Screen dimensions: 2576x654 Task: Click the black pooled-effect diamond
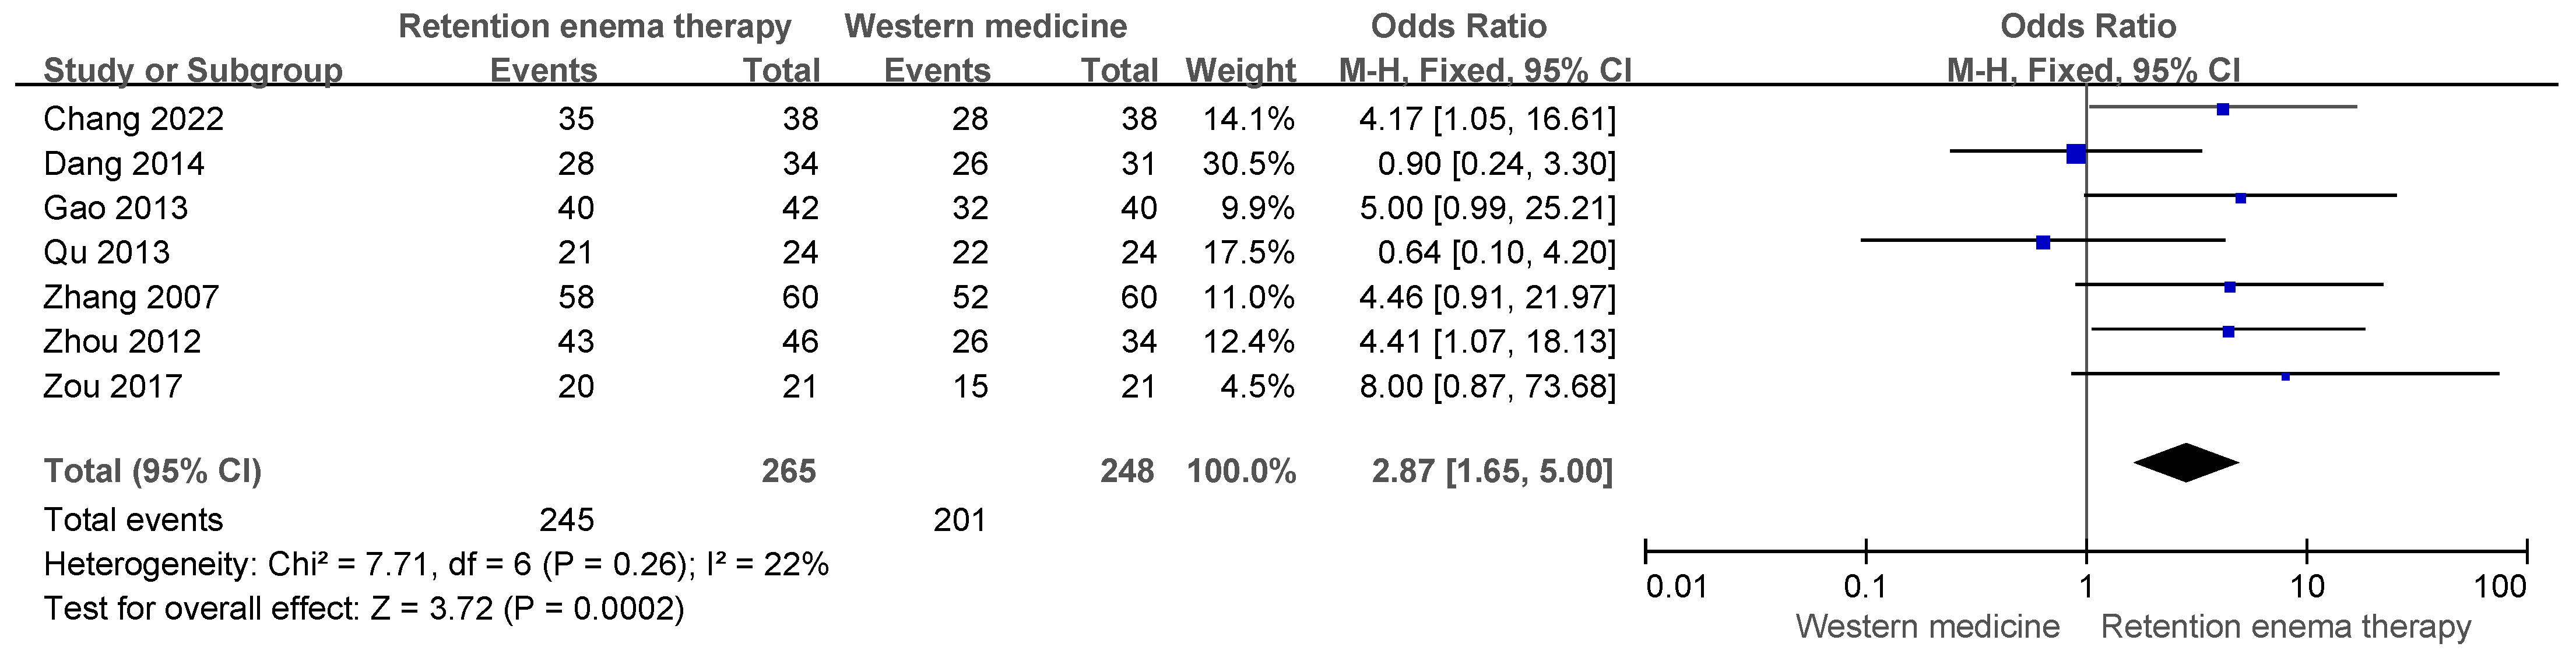[x=2186, y=462]
